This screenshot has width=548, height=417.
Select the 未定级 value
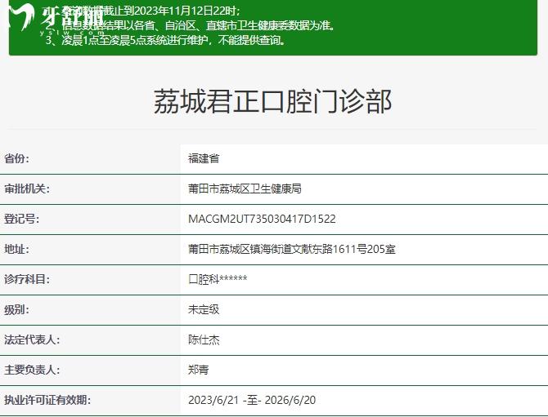pos(204,309)
